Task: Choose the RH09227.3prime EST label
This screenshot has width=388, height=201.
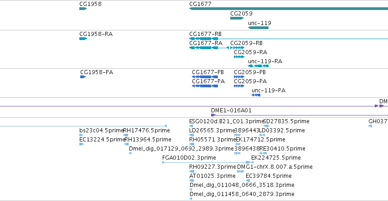Action: click(x=212, y=167)
